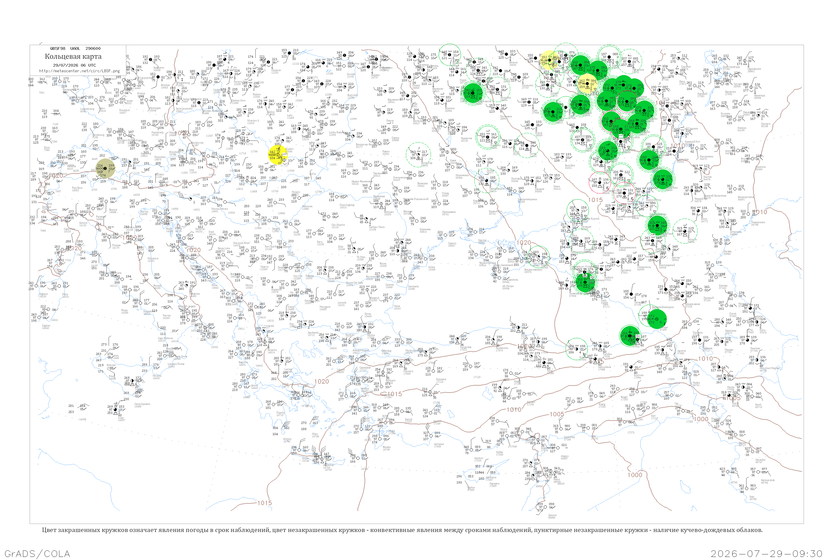Click the header code "QBSF98 UAOL 290600"

(x=75, y=48)
